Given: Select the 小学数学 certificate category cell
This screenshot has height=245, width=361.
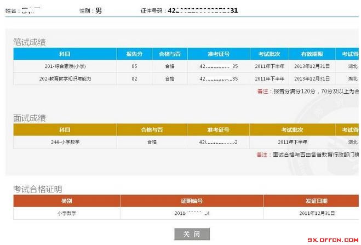Looking at the screenshot, I should (67, 213).
